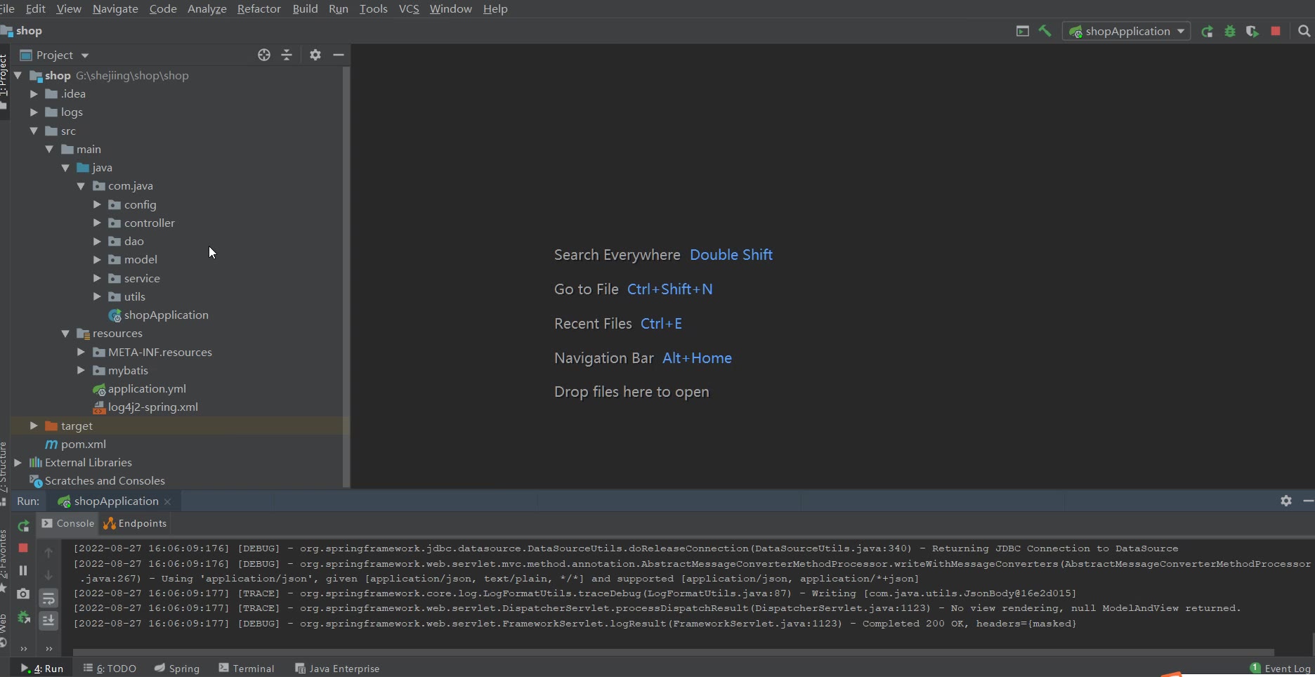Viewport: 1315px width, 677px height.
Task: Expand the logs folder
Action: pyautogui.click(x=34, y=112)
